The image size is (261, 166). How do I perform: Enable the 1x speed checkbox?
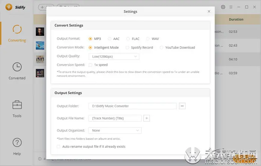click(x=90, y=65)
